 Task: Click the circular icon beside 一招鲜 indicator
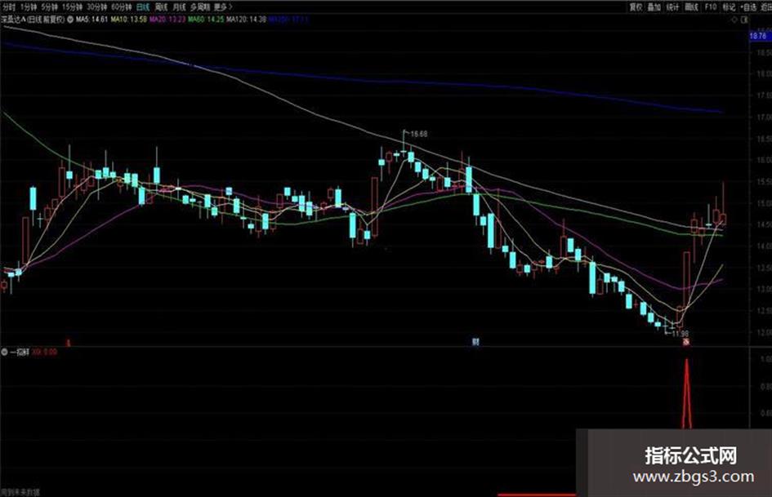(4, 352)
